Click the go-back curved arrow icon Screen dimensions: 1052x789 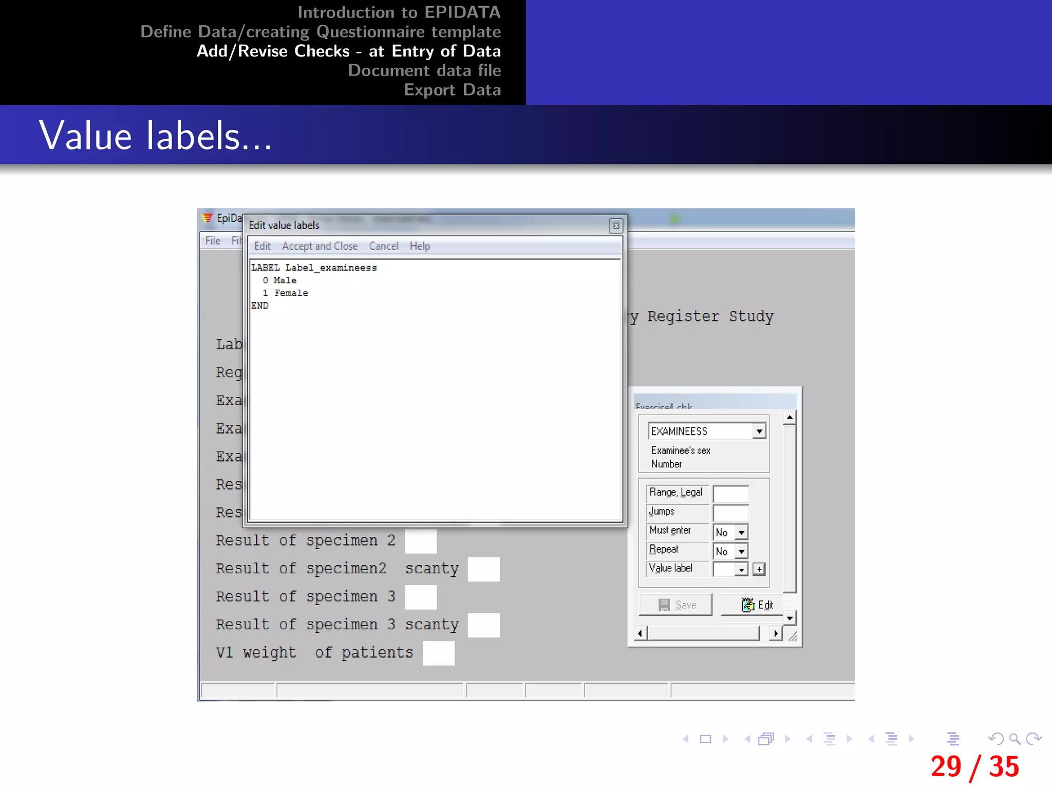tap(995, 739)
